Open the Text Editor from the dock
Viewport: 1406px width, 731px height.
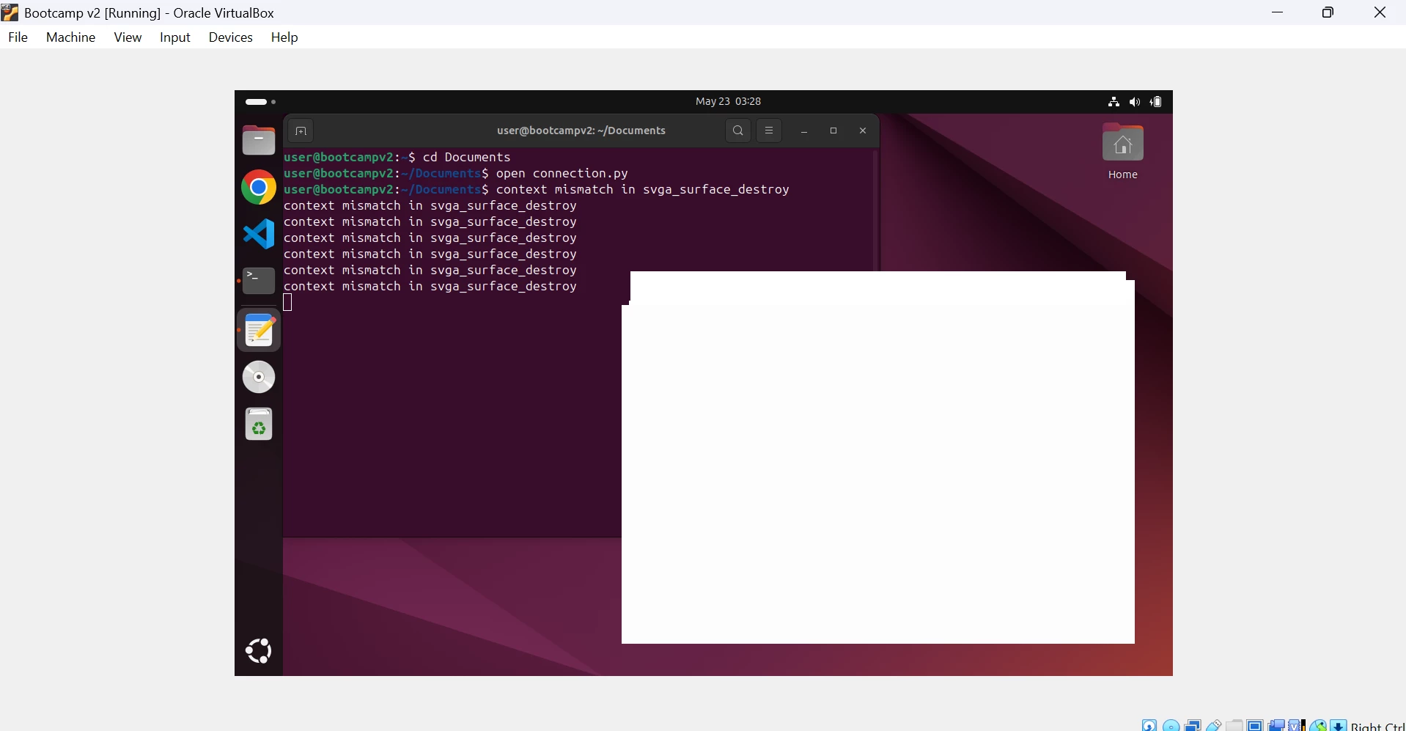click(x=259, y=331)
